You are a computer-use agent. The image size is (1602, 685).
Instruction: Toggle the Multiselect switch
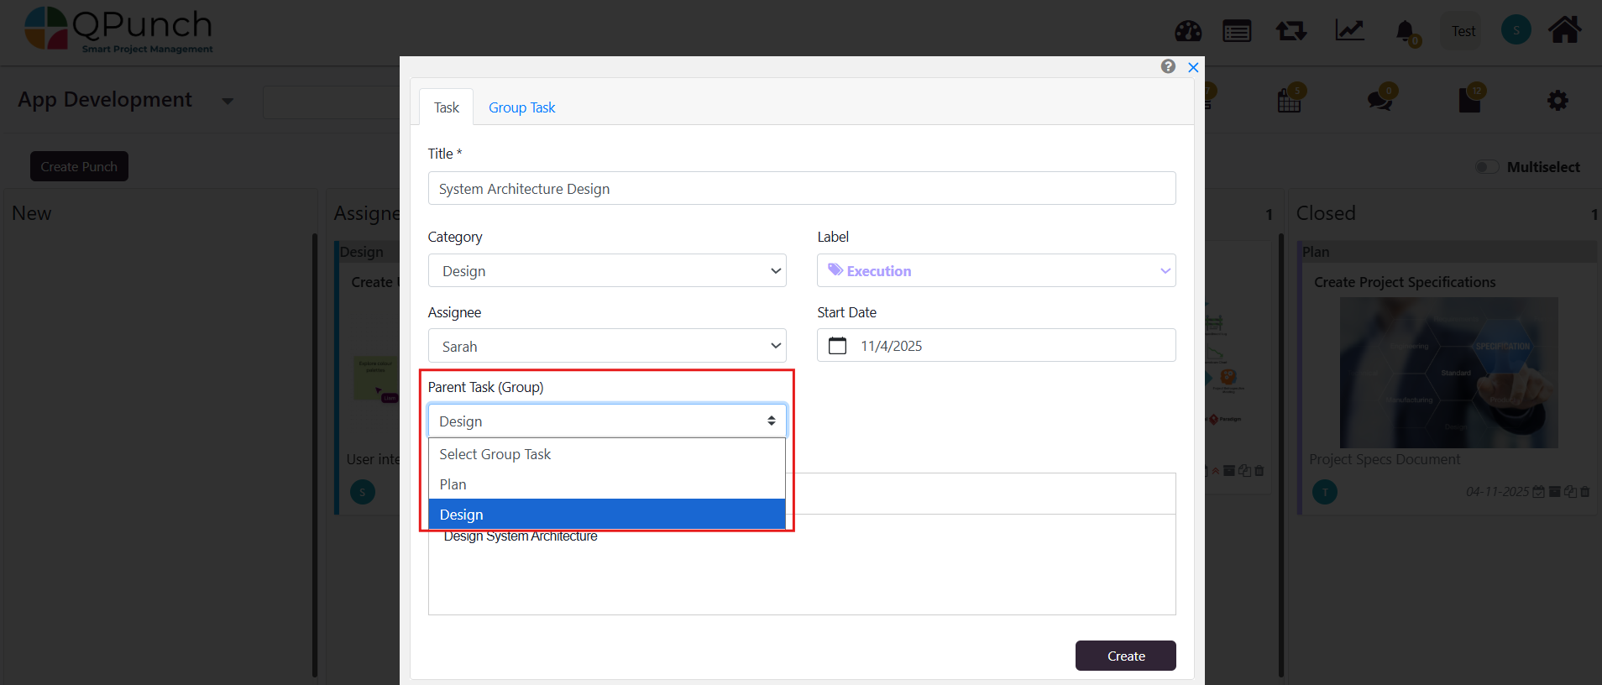(x=1487, y=167)
